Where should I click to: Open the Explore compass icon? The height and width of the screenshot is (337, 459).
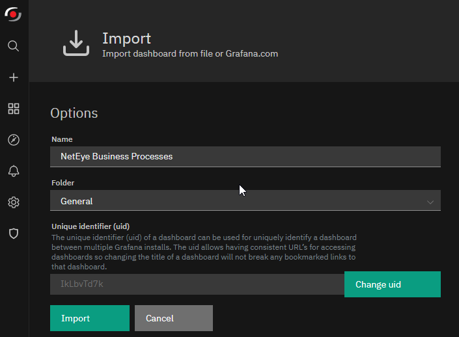click(14, 140)
